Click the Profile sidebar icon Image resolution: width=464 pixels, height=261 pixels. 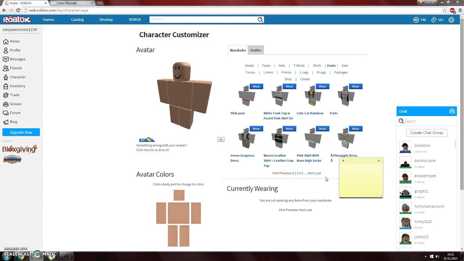[6, 50]
